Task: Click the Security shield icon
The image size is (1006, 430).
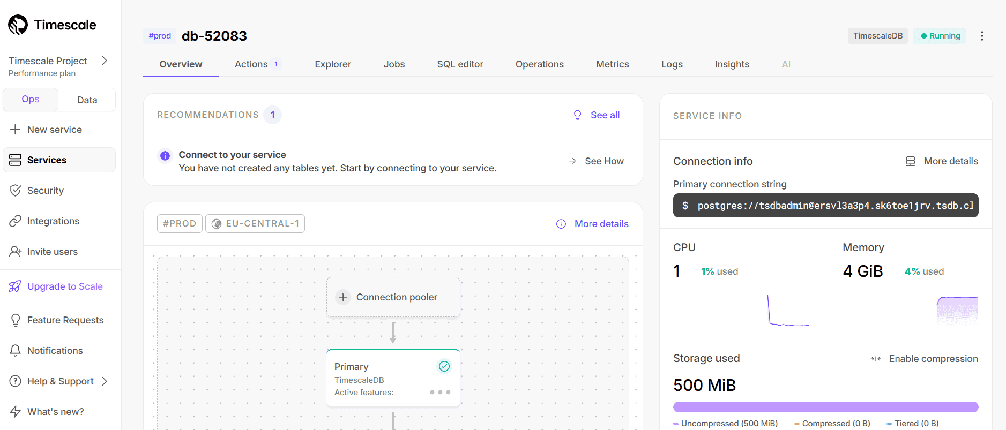Action: pos(16,190)
